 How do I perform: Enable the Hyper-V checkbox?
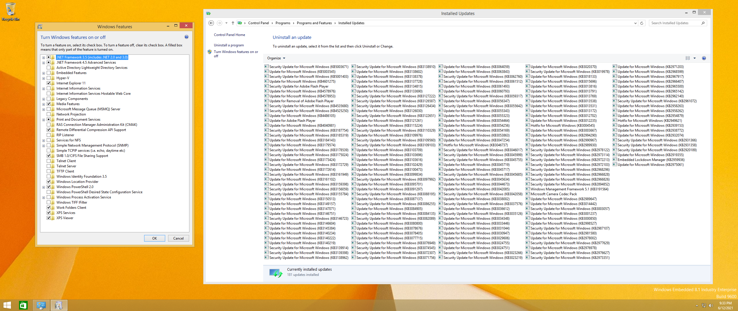pos(49,78)
